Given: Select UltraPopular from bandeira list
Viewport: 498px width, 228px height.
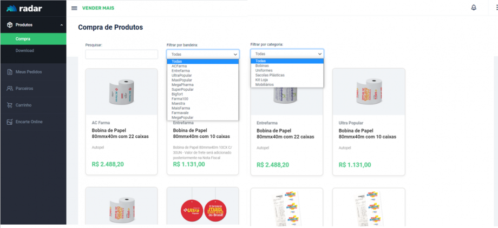Looking at the screenshot, I should click(x=182, y=76).
